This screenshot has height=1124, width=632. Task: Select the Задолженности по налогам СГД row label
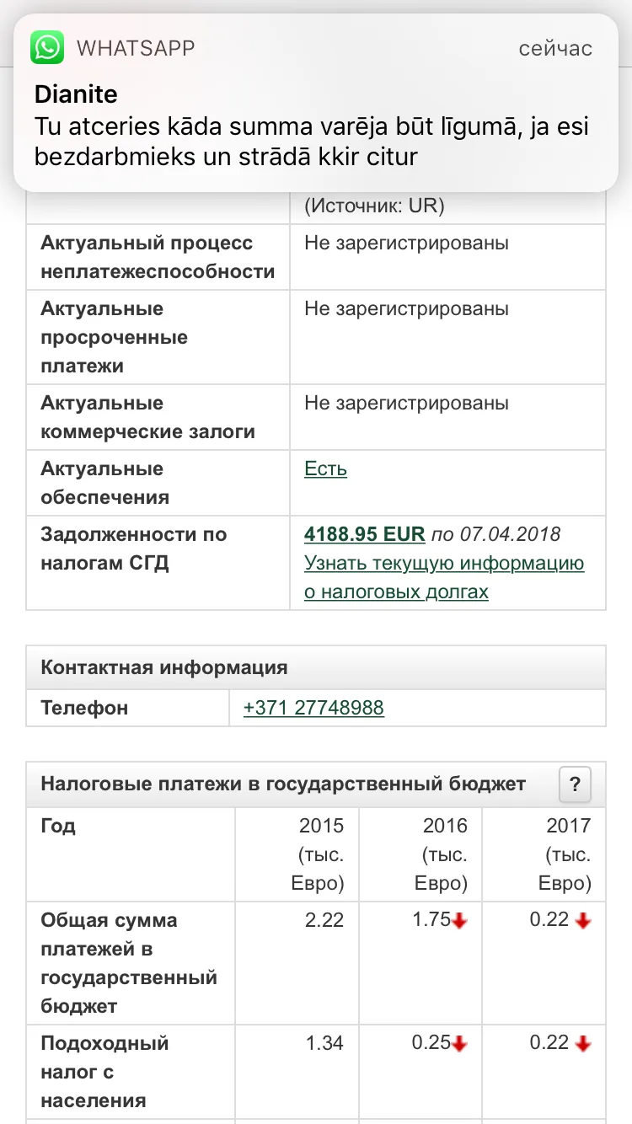(134, 549)
